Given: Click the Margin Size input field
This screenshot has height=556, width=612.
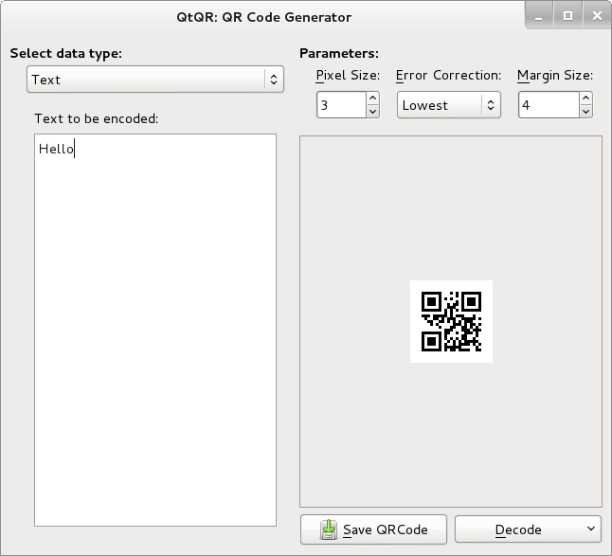Looking at the screenshot, I should click(x=549, y=105).
